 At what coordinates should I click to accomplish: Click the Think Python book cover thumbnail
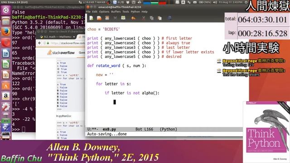266,132
